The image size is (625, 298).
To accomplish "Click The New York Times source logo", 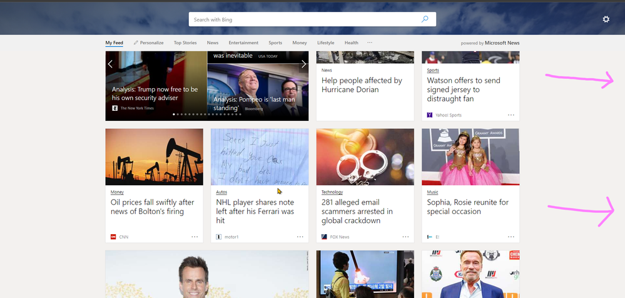I will click(114, 108).
